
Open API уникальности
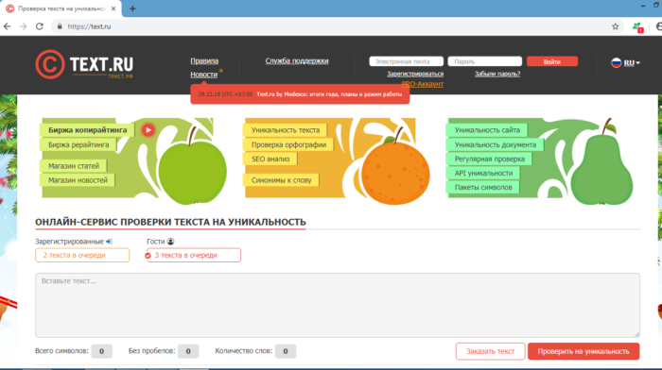point(483,173)
